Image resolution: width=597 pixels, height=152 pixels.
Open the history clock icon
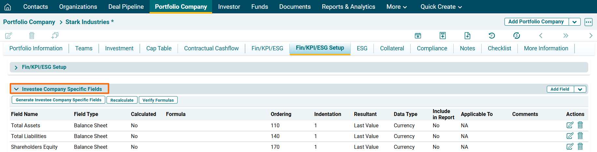point(492,36)
